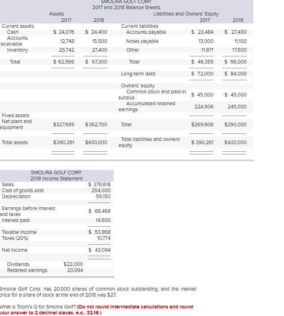Select Net income $43,094
This screenshot has width=284, height=316.
click(x=99, y=250)
